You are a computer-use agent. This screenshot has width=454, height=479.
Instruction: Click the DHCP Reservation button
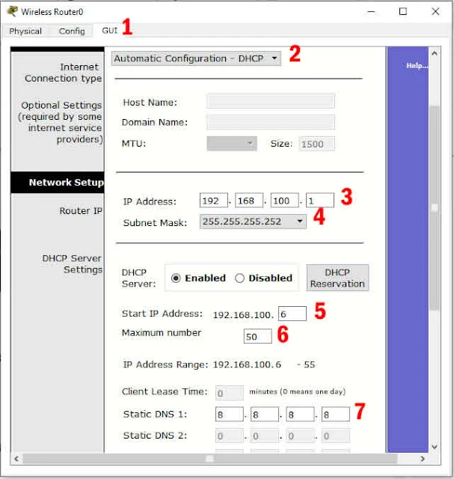(x=337, y=278)
